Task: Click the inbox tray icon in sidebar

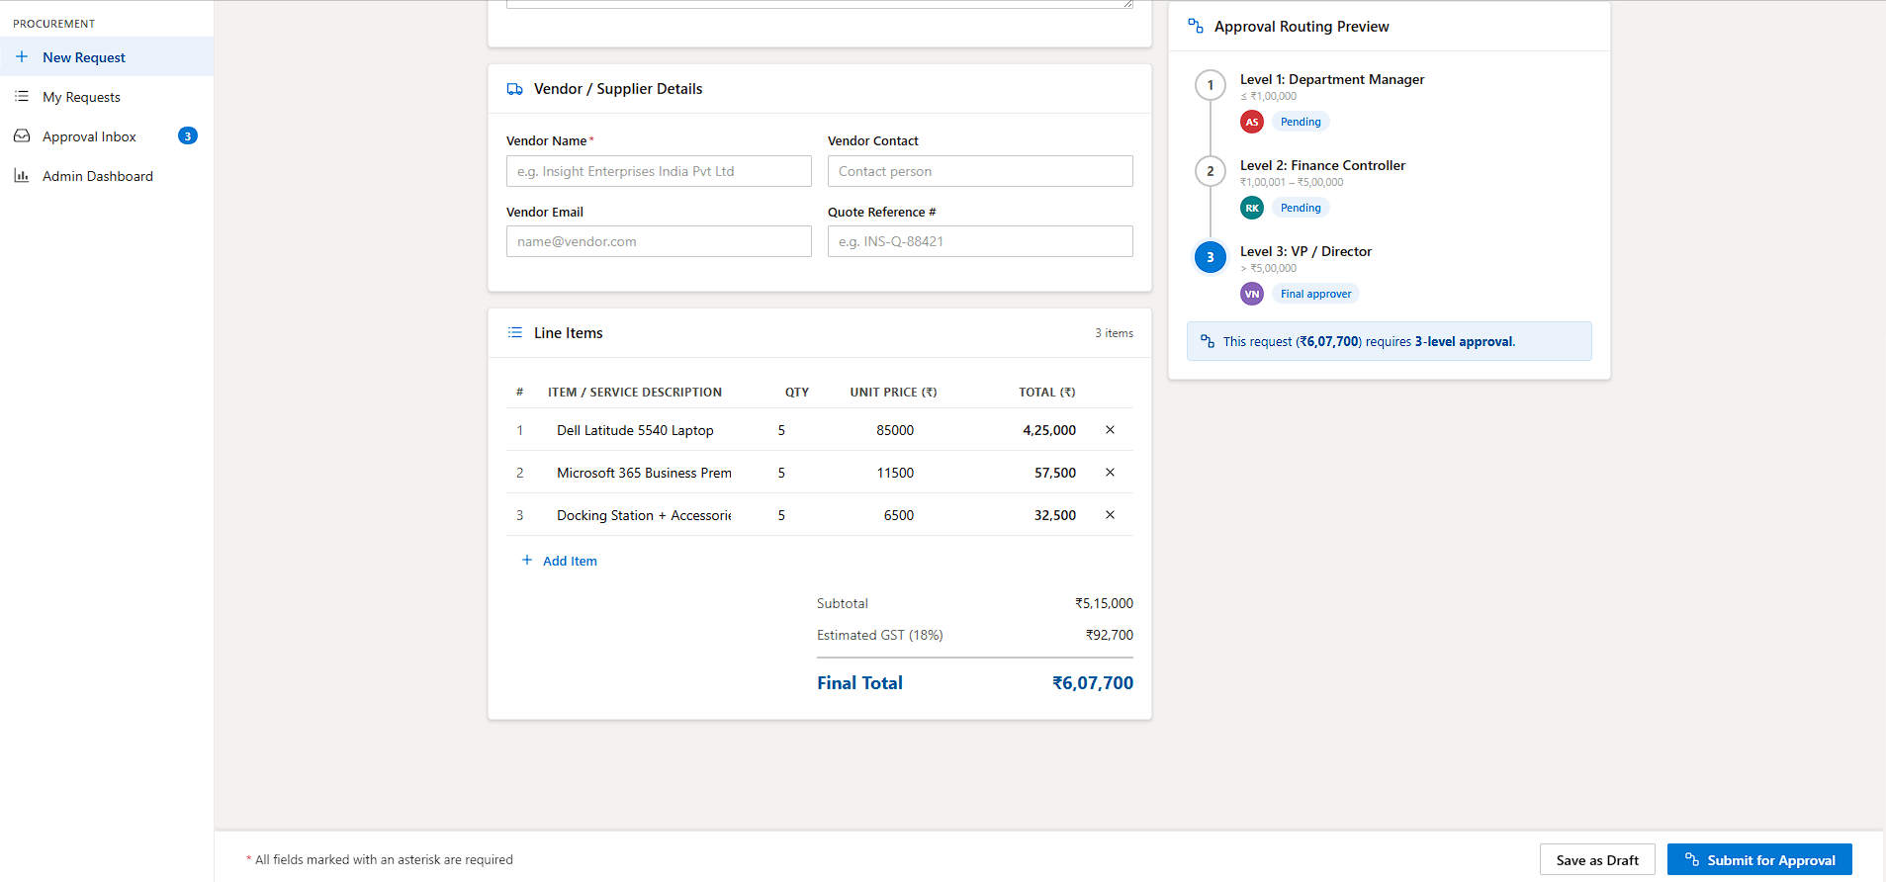Action: (x=22, y=136)
